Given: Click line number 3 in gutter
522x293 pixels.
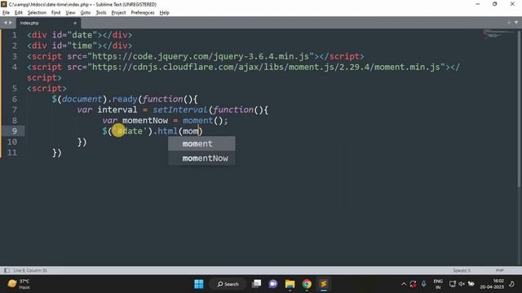Looking at the screenshot, I should [15, 56].
